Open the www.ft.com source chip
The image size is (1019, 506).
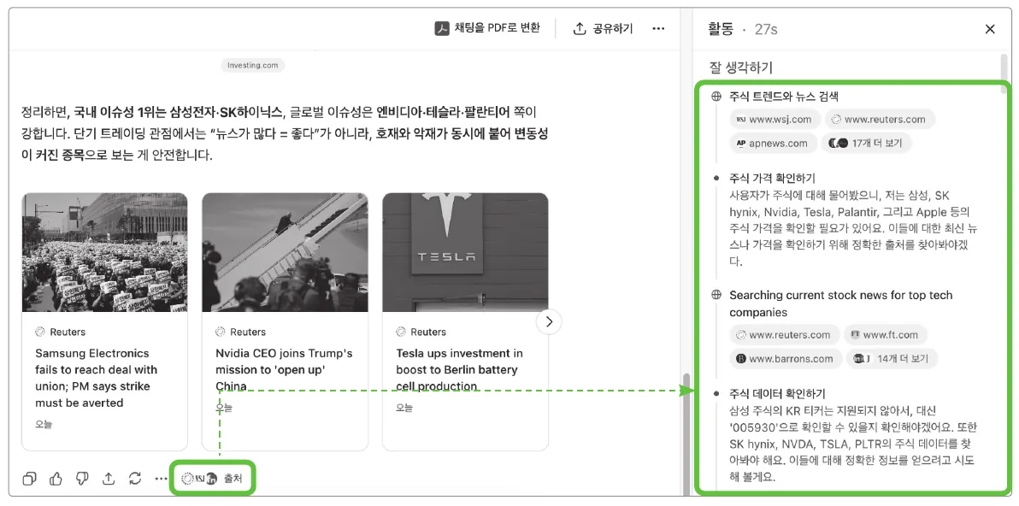pyautogui.click(x=886, y=335)
